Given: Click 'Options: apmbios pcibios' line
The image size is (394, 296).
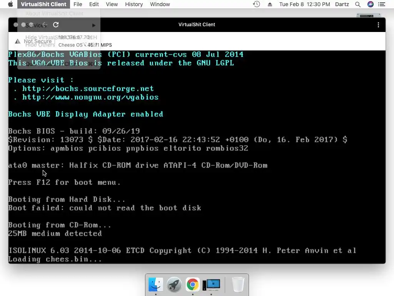Looking at the screenshot, I should [x=128, y=148].
